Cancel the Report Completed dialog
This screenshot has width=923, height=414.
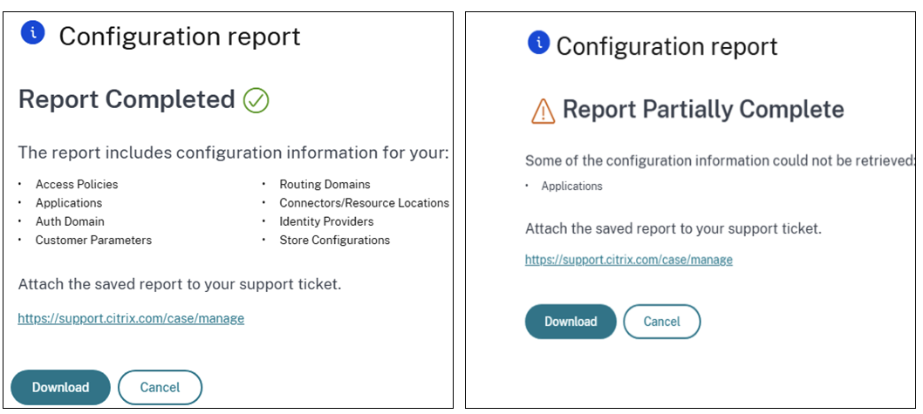coord(160,387)
